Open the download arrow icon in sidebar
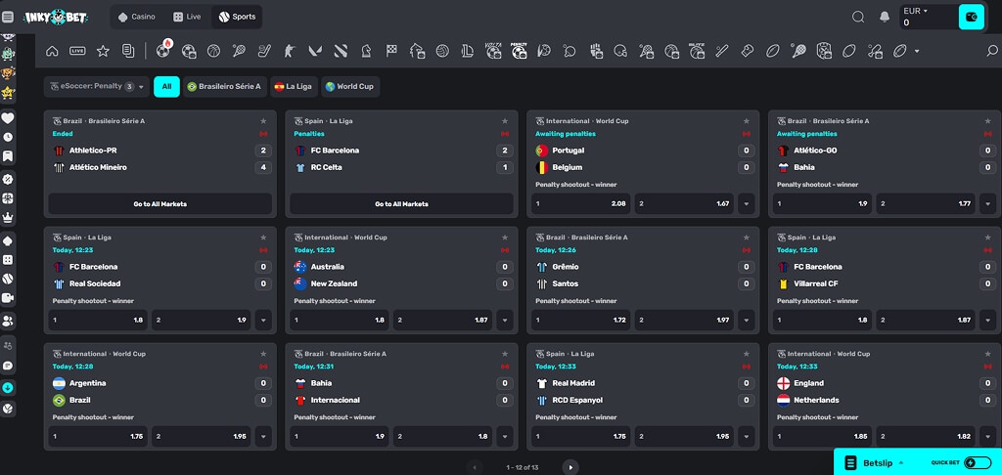 pos(8,388)
